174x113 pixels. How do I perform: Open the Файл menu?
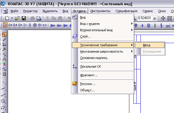click(x=14, y=11)
